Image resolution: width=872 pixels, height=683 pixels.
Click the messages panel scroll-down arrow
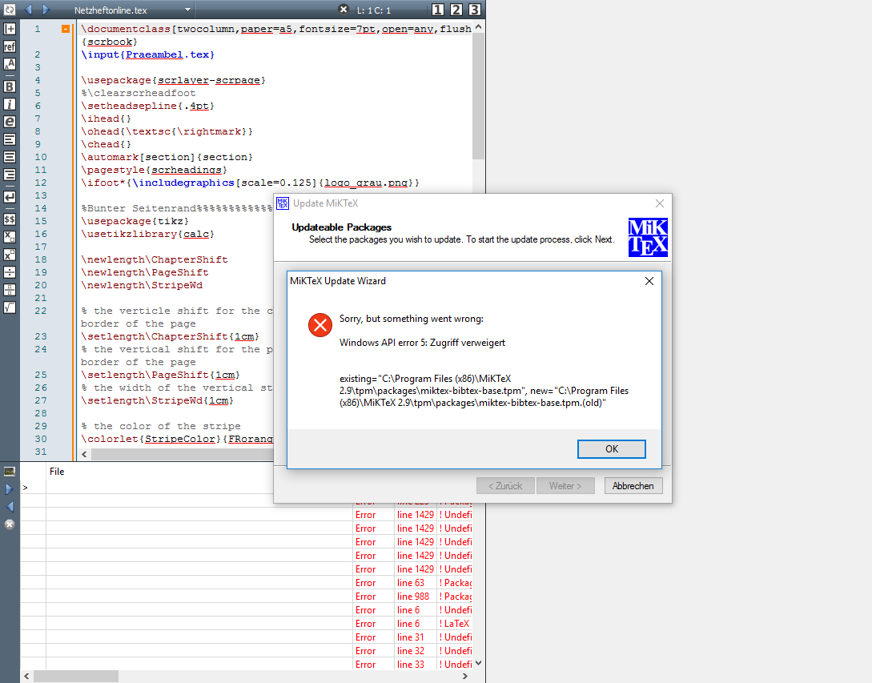tap(478, 664)
